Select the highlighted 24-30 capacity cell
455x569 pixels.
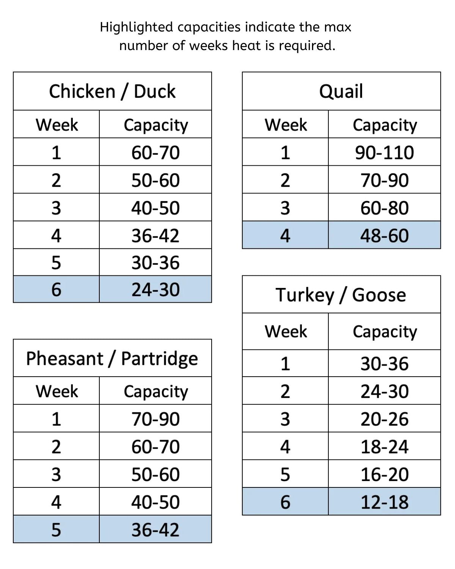pos(155,289)
